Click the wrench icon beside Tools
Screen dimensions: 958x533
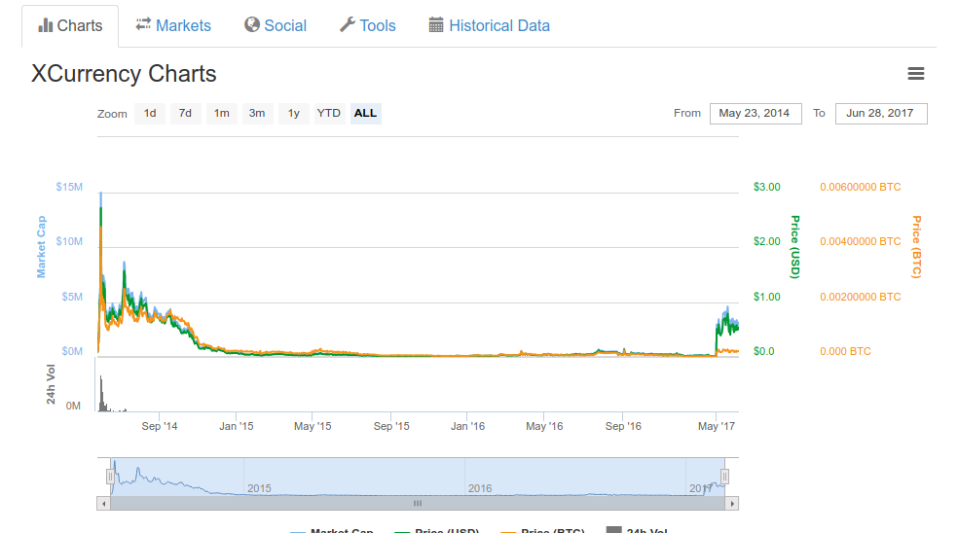[347, 24]
